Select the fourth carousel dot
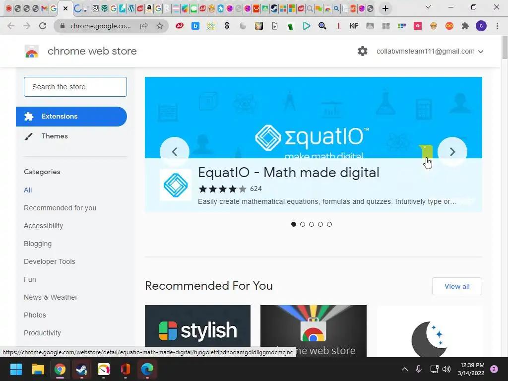The height and width of the screenshot is (381, 508). point(320,224)
